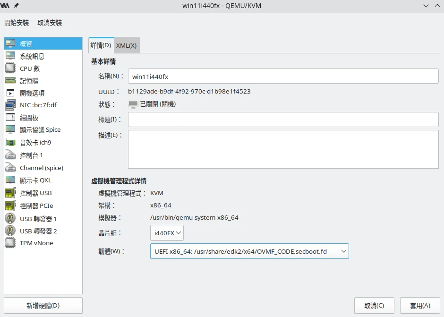Image resolution: width=444 pixels, height=317 pixels.
Task: Select the 音效卡 ich9 sound card icon
Action: point(10,143)
